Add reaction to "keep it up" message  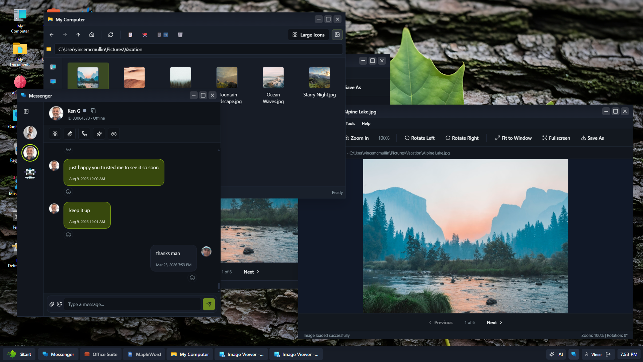(x=69, y=235)
